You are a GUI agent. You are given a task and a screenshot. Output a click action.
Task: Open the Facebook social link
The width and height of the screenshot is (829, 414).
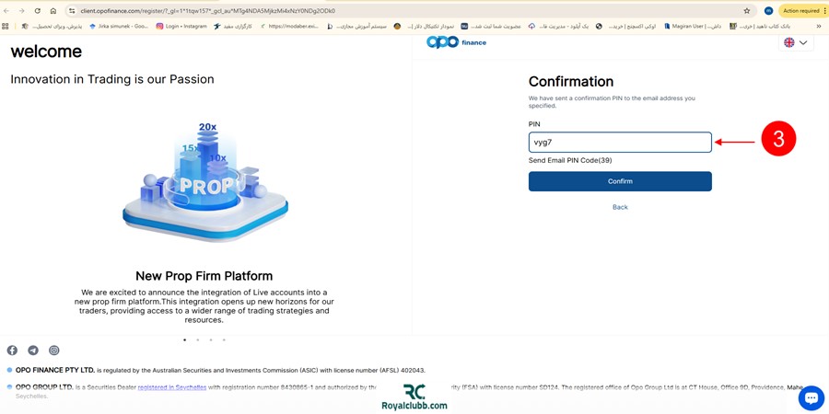pos(12,351)
